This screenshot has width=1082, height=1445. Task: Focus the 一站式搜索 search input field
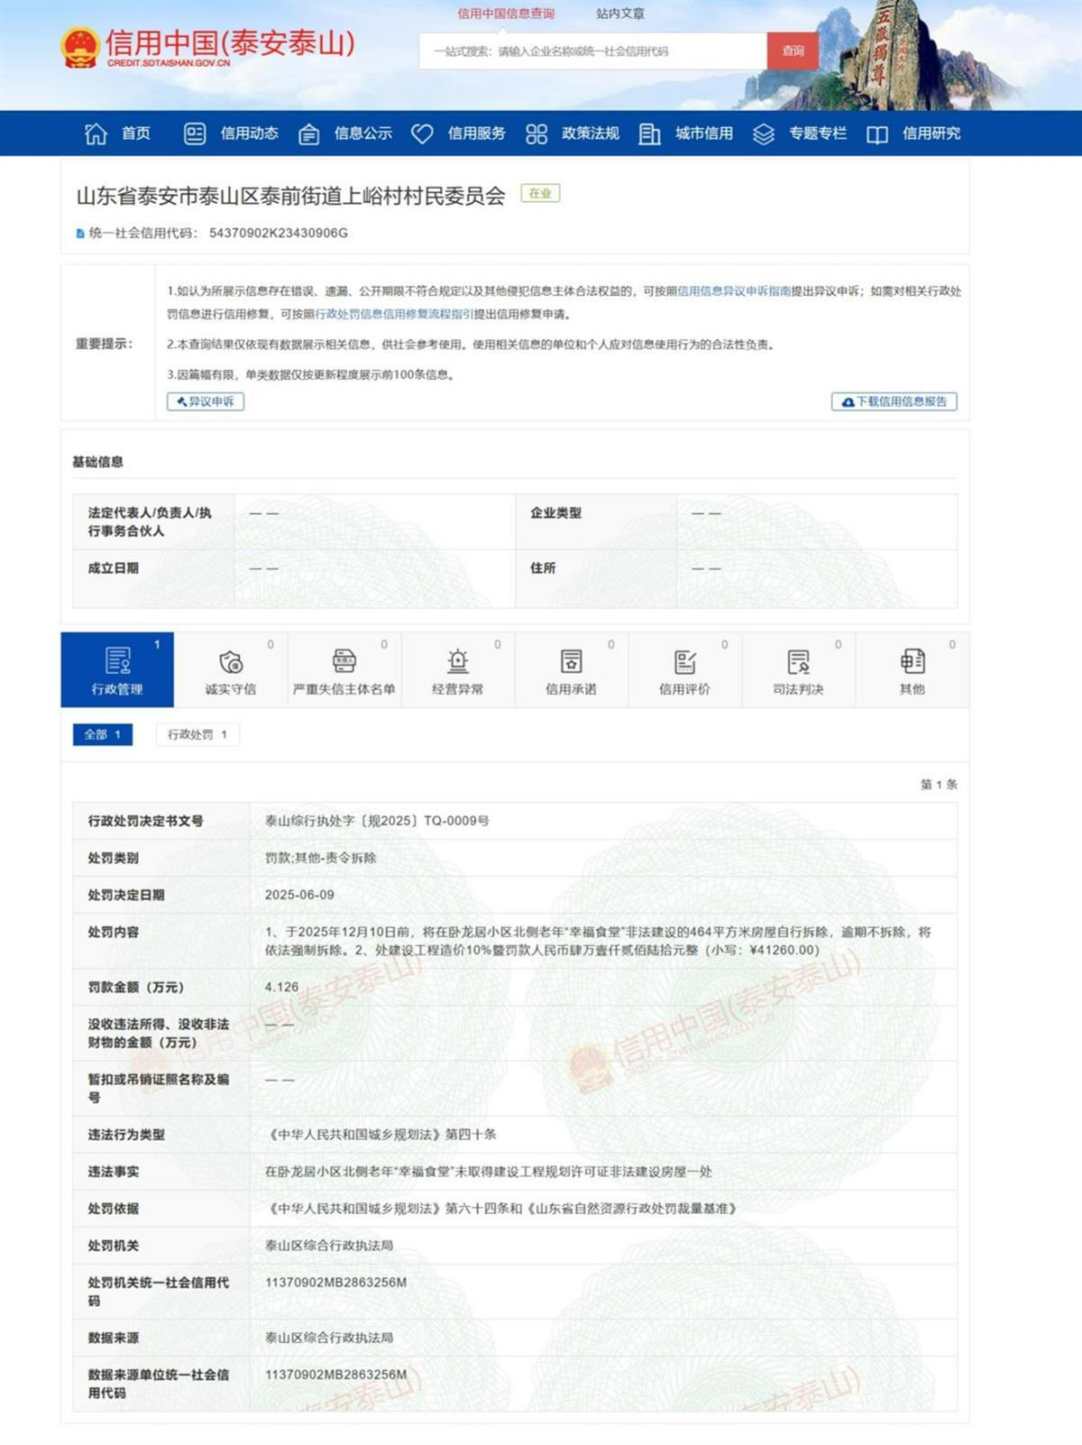[x=592, y=51]
